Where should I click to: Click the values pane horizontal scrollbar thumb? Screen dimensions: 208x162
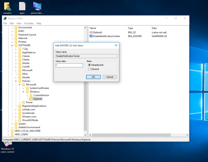click(x=131, y=135)
